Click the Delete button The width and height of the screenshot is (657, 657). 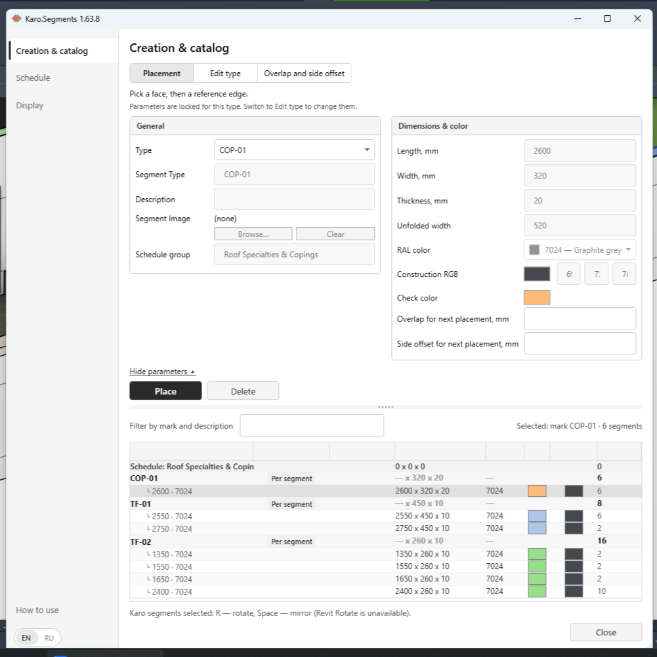point(243,391)
